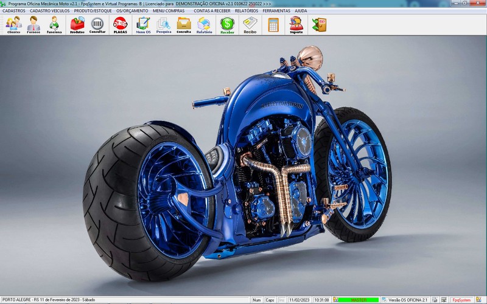Click the Ins indicator in status bar
487x304 pixels.
point(281,300)
